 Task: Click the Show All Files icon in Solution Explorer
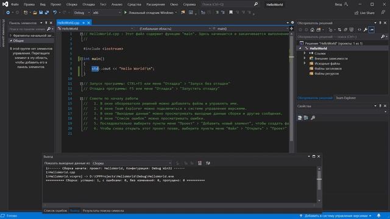(x=352, y=30)
